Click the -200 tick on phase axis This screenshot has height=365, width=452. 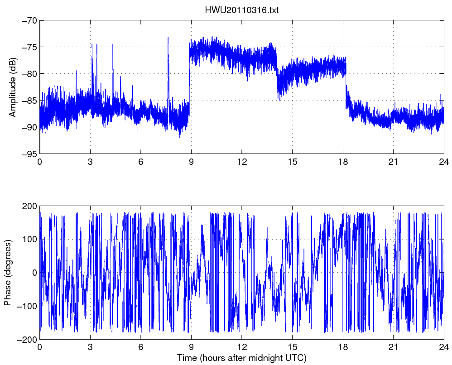point(27,339)
